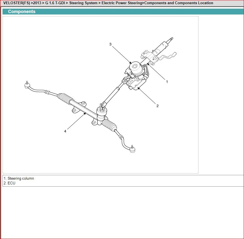
Task: Click callout number 2 in the diagram
Action: pyautogui.click(x=157, y=106)
